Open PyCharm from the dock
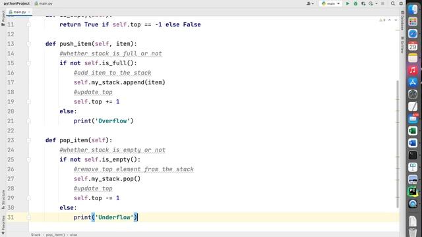The image size is (422, 237). point(413,192)
